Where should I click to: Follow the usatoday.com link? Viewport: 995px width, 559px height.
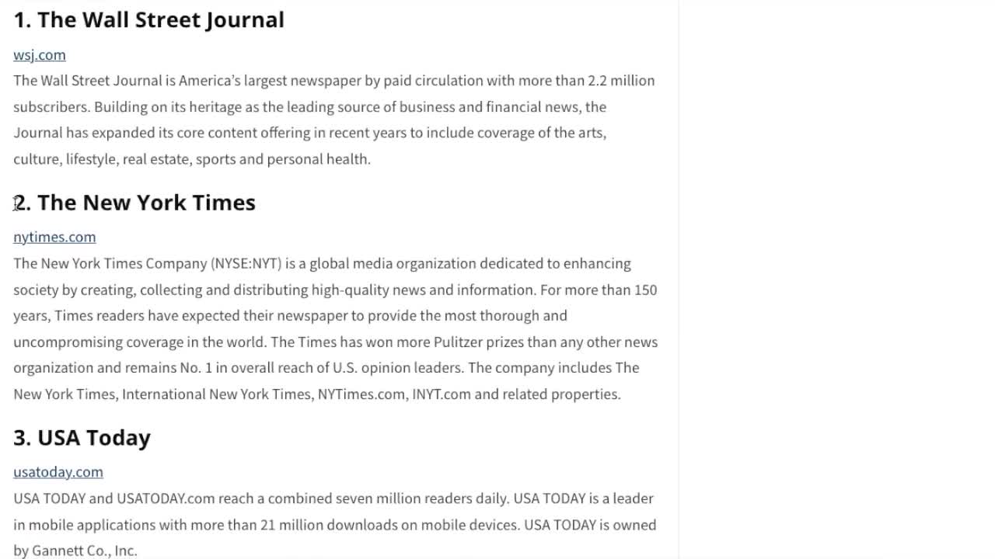click(58, 473)
